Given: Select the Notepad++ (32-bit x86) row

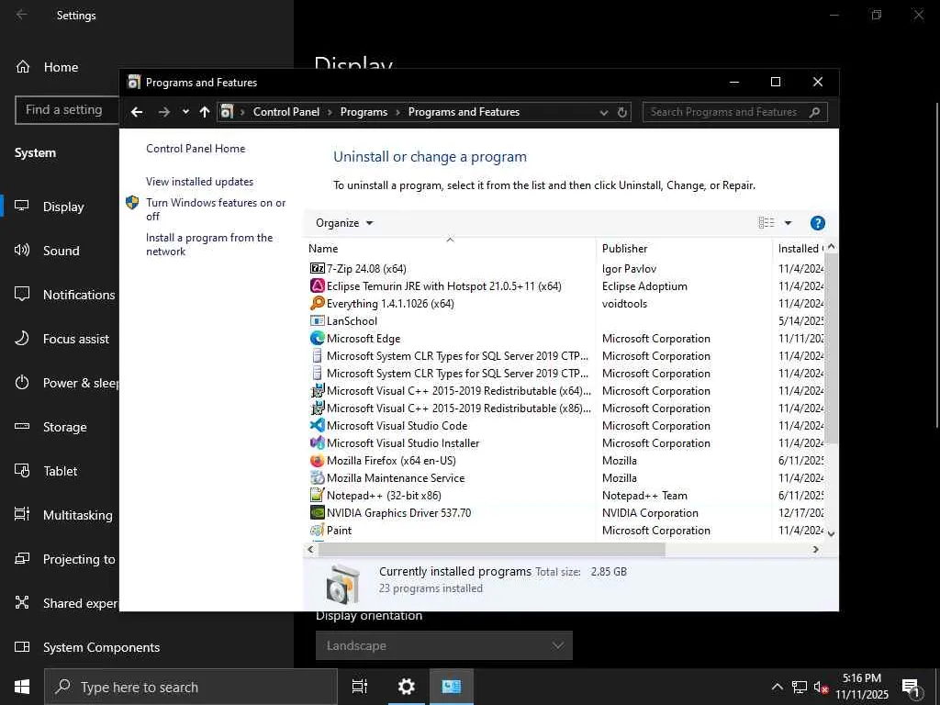Looking at the screenshot, I should pyautogui.click(x=566, y=495).
